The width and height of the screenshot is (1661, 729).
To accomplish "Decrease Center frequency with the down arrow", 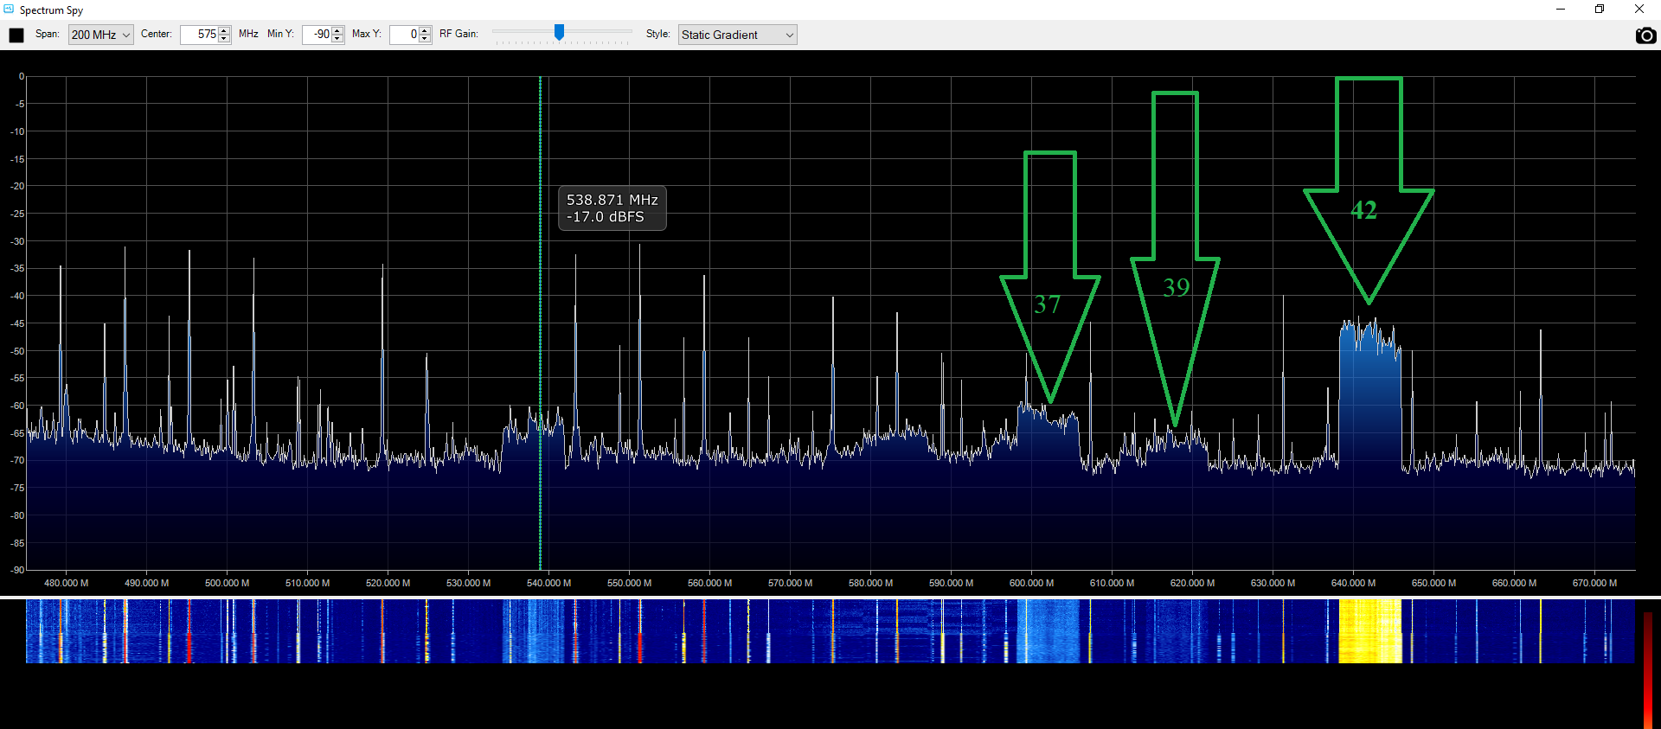I will (x=225, y=39).
